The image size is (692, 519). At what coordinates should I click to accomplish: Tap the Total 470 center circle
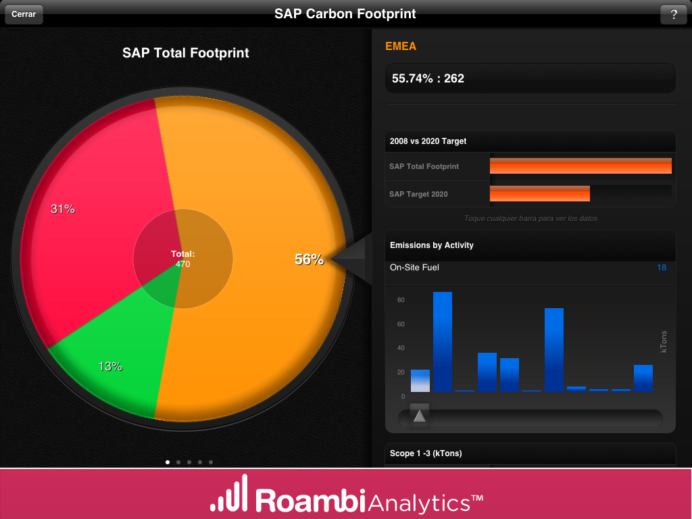click(182, 259)
